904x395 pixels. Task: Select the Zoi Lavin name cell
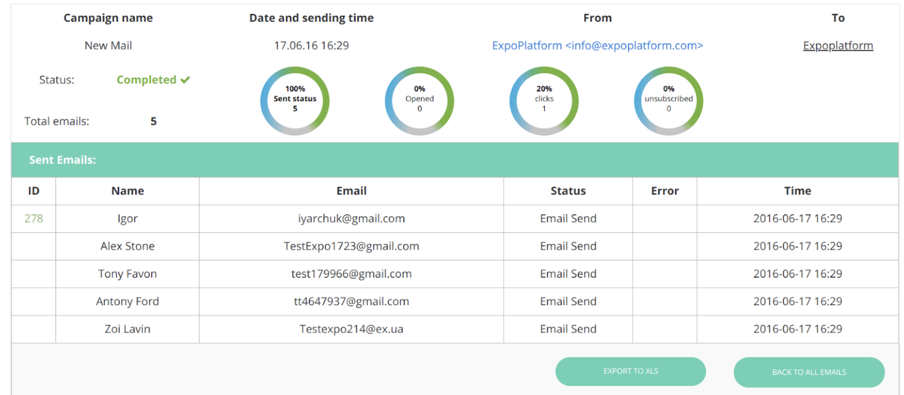128,329
